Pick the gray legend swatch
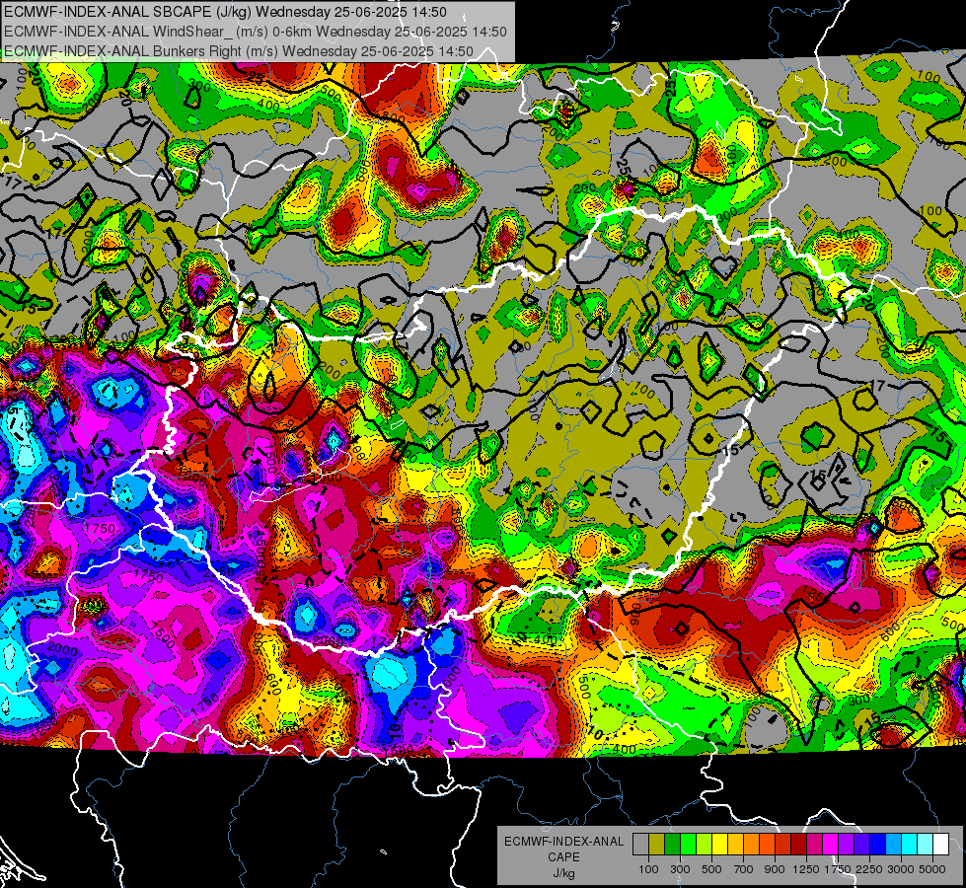Screen dimensions: 966x888 coord(640,844)
